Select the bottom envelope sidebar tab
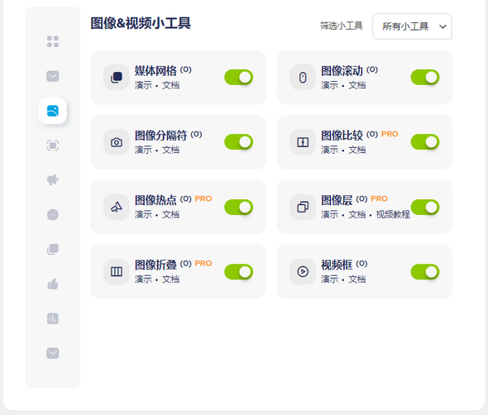488x415 pixels. point(53,353)
